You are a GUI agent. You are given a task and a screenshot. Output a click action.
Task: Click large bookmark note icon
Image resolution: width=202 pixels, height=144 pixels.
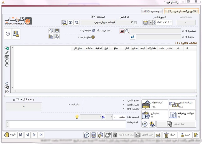tap(16, 34)
